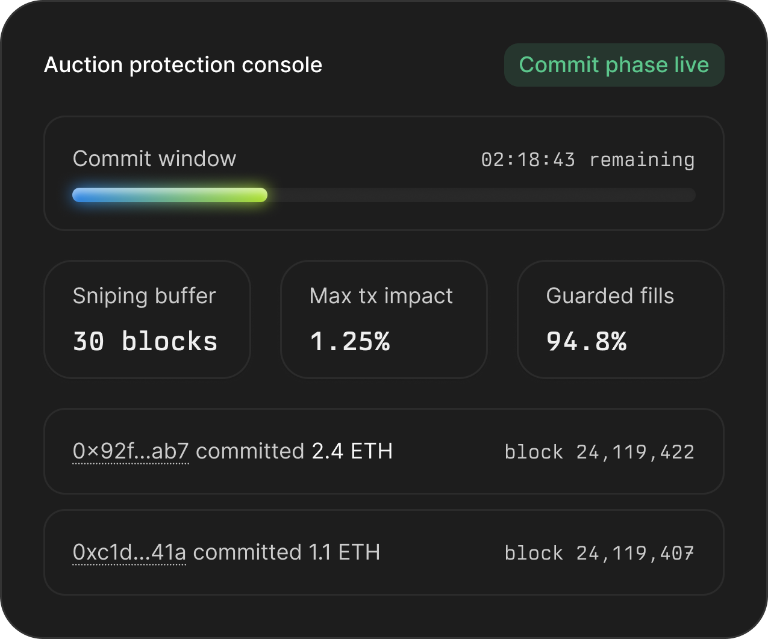768x639 pixels.
Task: Click the "30 blocks" value
Action: coord(145,341)
